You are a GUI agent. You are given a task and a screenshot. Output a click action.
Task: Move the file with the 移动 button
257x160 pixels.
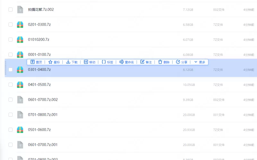pos(90,62)
